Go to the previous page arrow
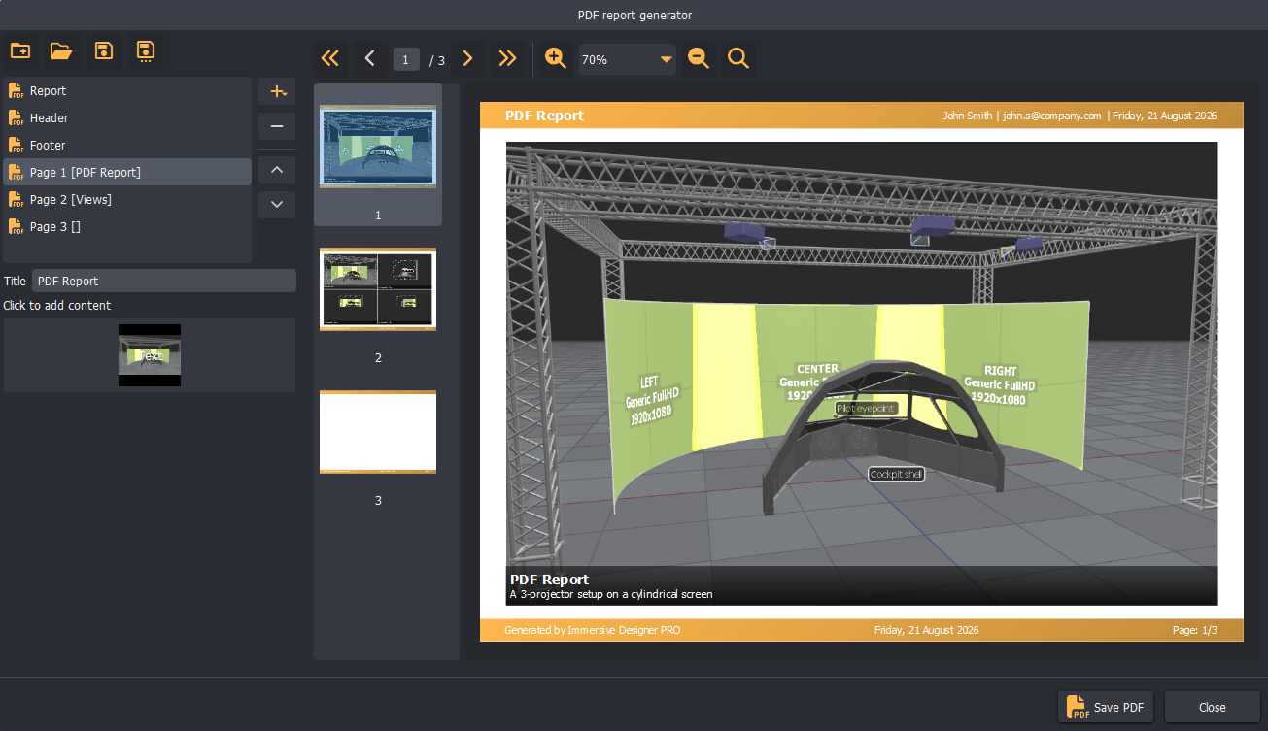 click(x=369, y=59)
